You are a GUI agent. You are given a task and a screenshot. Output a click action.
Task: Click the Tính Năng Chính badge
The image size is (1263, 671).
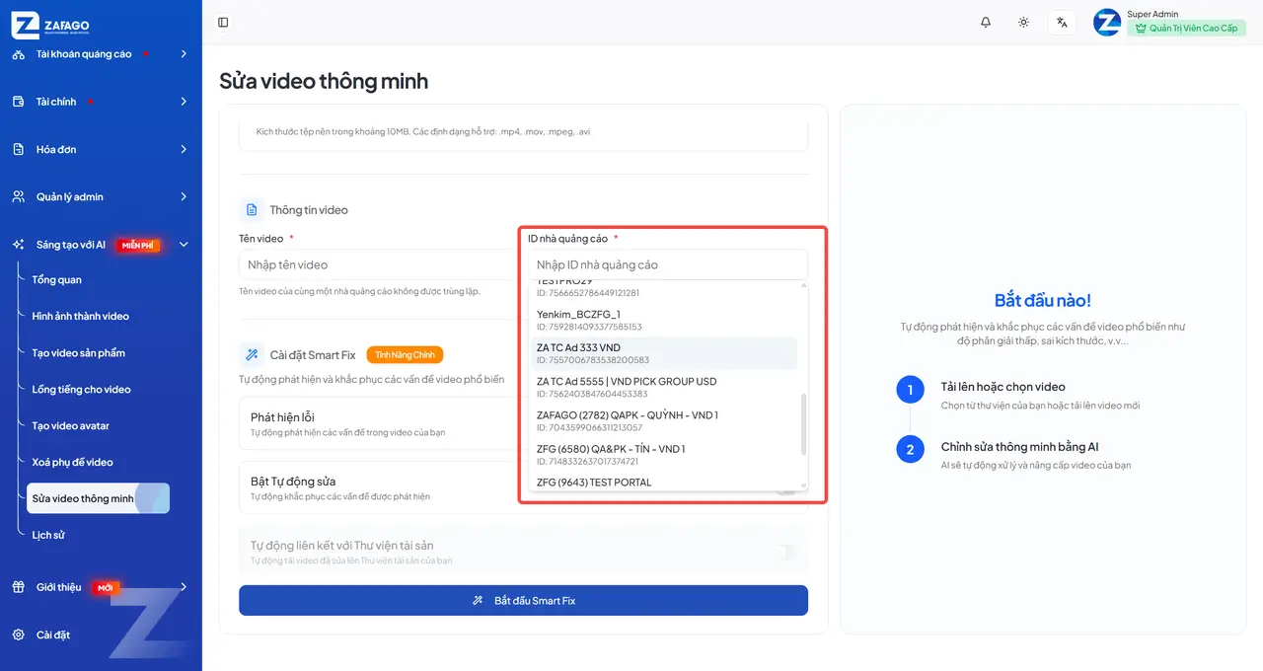coord(405,354)
